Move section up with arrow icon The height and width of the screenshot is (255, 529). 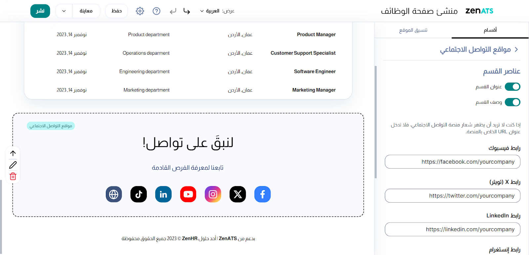point(13,153)
